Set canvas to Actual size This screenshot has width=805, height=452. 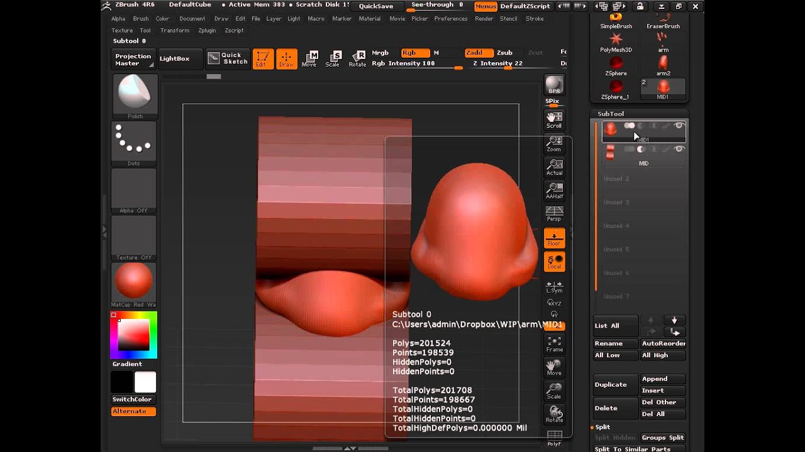pyautogui.click(x=554, y=167)
